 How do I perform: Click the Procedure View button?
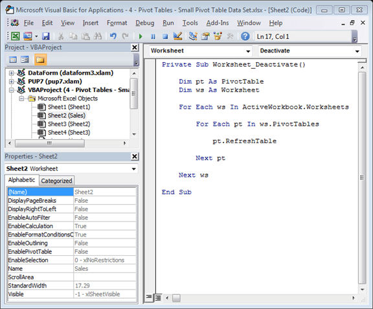(149, 297)
